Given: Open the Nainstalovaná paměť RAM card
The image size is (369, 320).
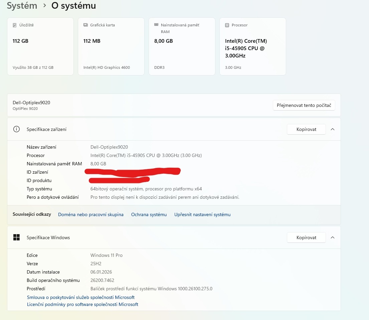Looking at the screenshot, I should [182, 46].
